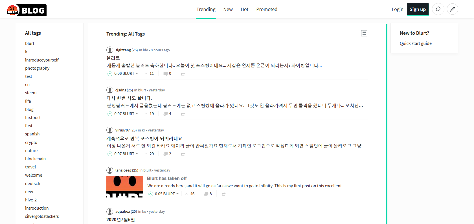
Task: Open the Blurt Blog logo home link
Action: 27,10
